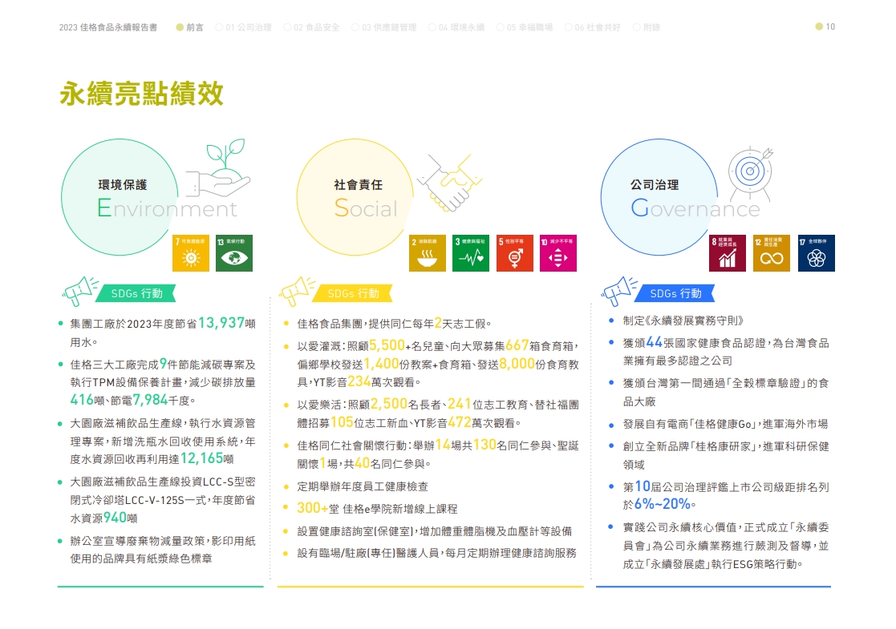896x629 pixels.
Task: Click the 設置健康諮詢室 bullet
Action: tap(434, 531)
